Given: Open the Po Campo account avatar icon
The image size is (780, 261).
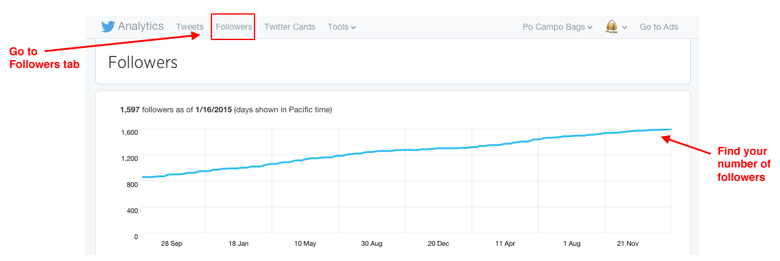Looking at the screenshot, I should [611, 27].
